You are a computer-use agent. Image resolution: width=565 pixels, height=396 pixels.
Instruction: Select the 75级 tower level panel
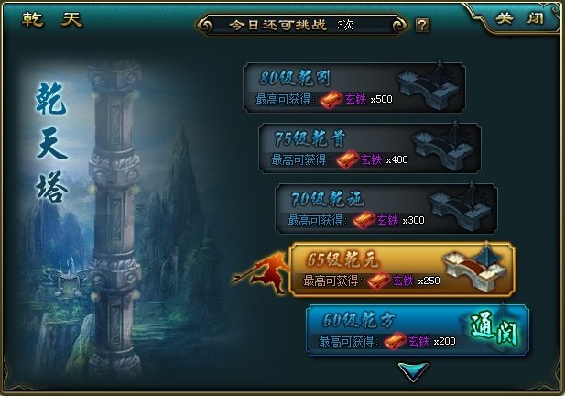pos(370,148)
